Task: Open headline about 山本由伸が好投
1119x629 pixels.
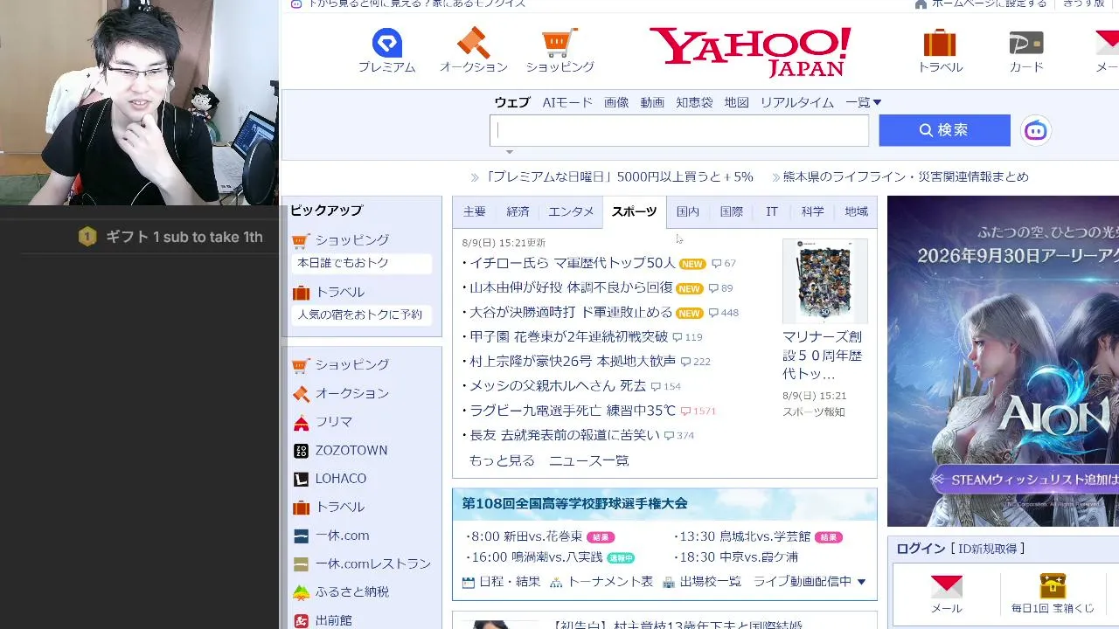Action: pos(571,287)
